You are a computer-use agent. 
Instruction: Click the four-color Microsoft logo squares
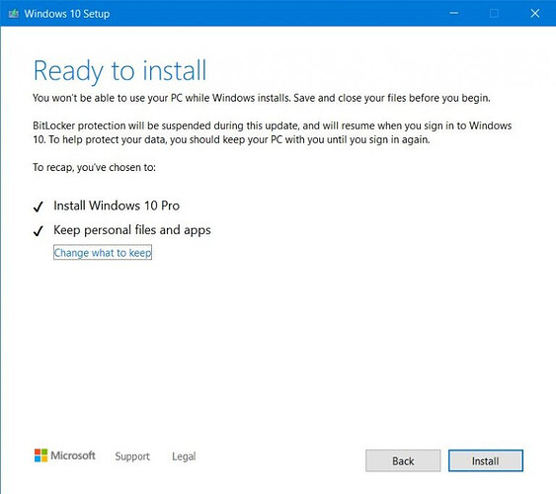pos(40,455)
